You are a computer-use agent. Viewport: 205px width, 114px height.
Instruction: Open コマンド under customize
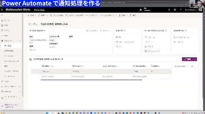[179, 42]
